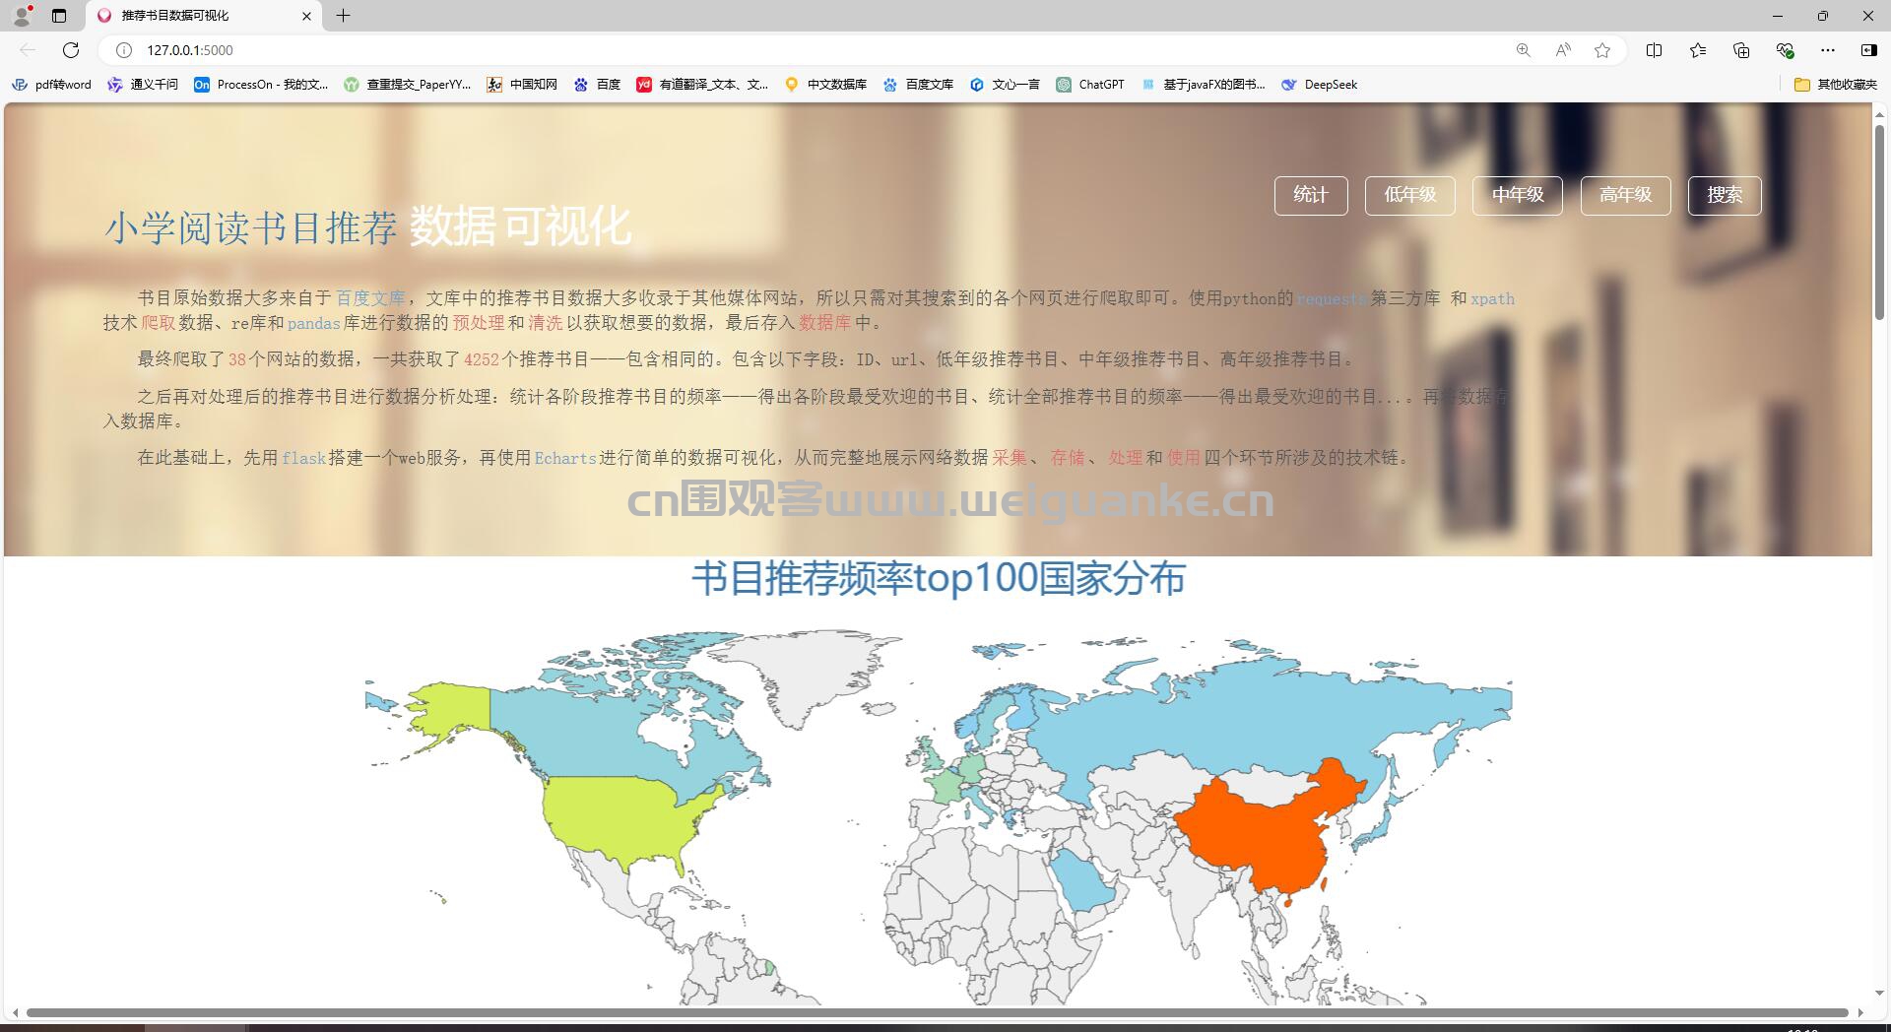Viewport: 1891px width, 1032px height.
Task: Go to the 中年级 page
Action: pos(1518,195)
